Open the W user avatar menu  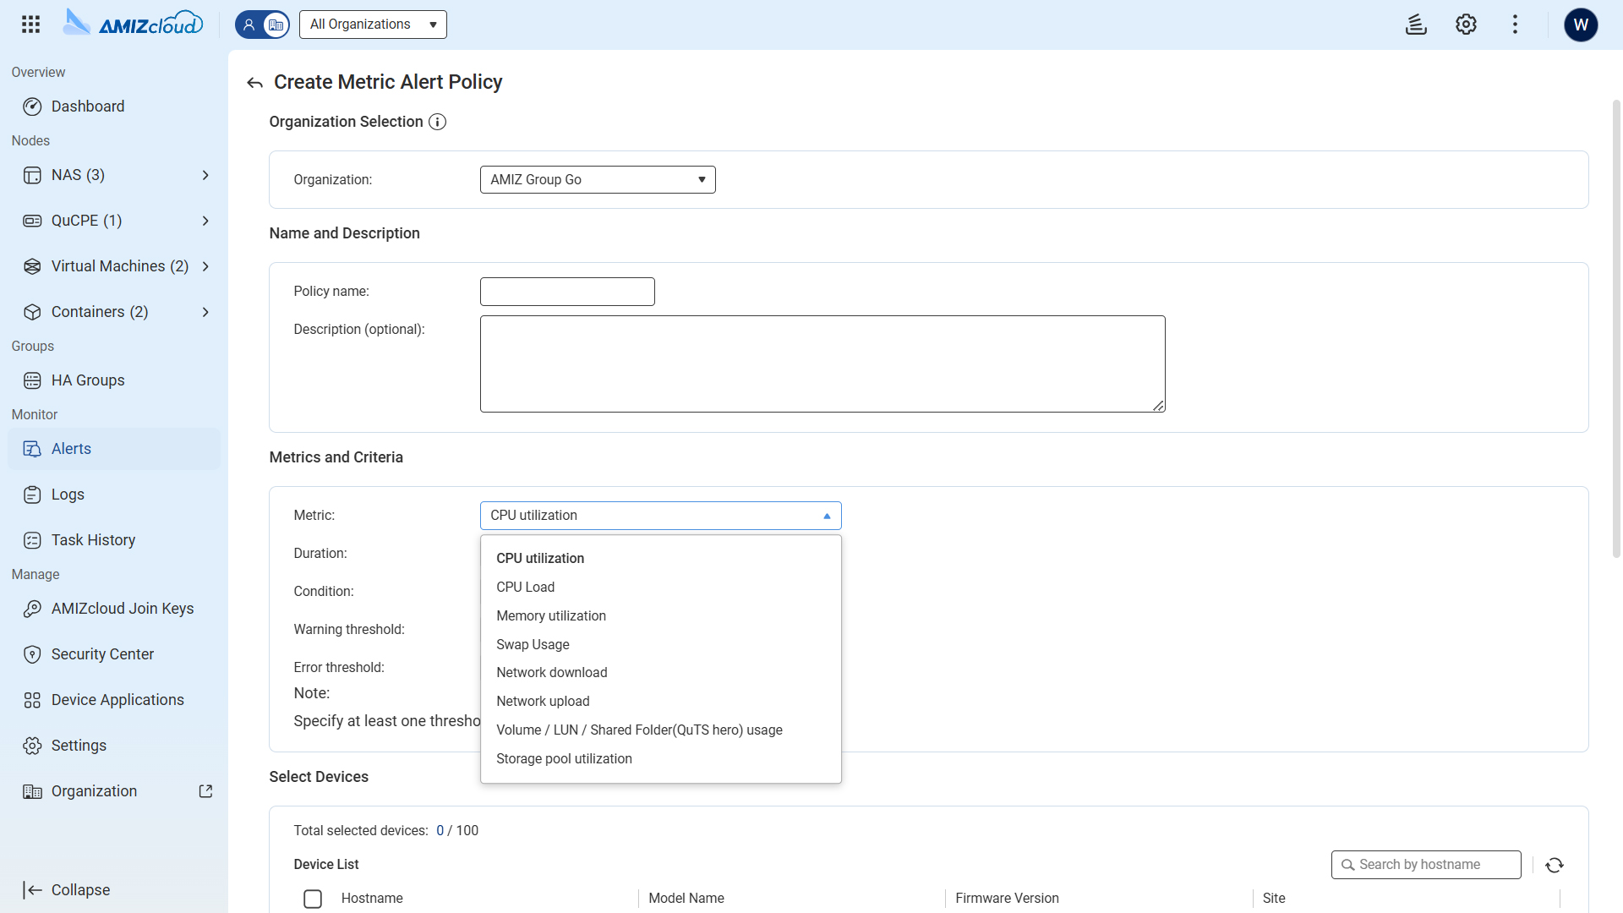pyautogui.click(x=1581, y=25)
